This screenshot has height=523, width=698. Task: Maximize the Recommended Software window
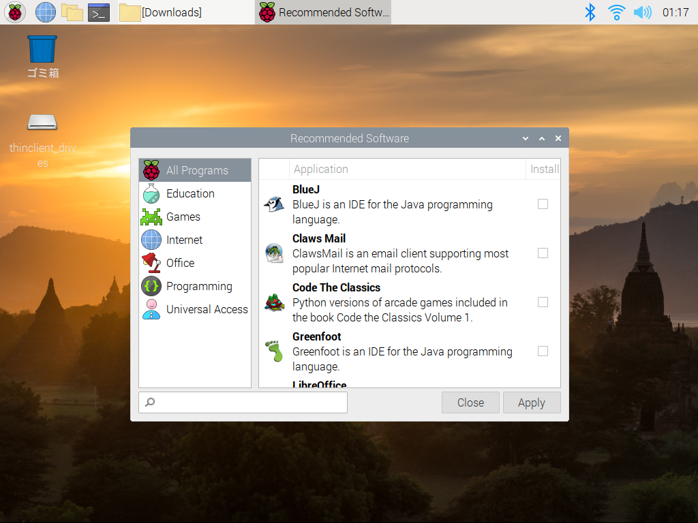pyautogui.click(x=542, y=138)
